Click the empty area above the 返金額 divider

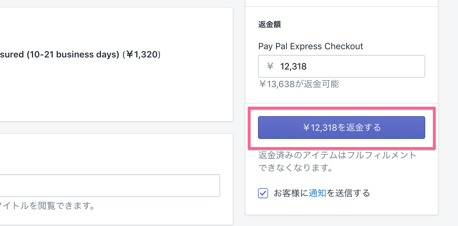coord(342,3)
